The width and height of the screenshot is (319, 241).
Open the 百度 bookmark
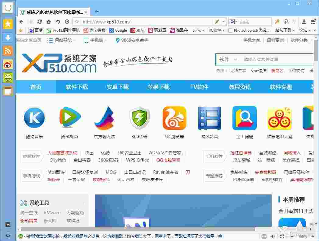[x=36, y=30]
